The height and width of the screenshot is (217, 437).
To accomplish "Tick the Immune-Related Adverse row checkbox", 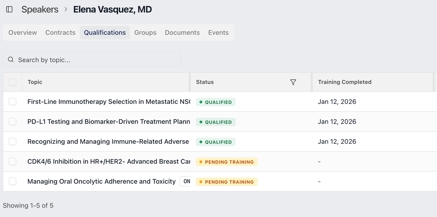I will point(12,141).
